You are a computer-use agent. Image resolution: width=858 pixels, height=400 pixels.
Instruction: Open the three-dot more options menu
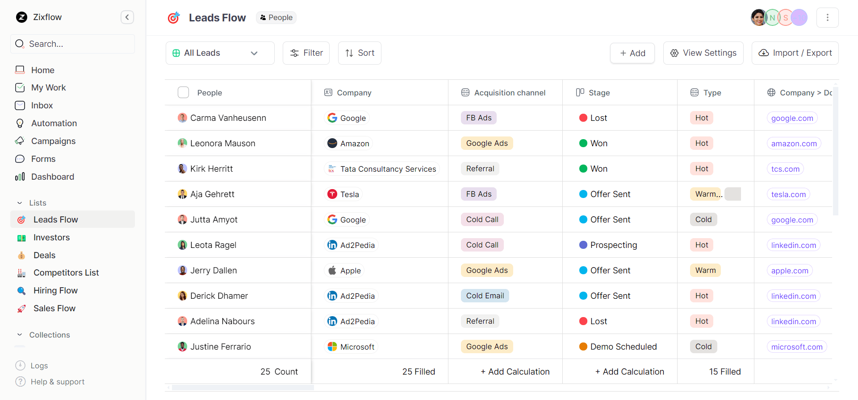pyautogui.click(x=827, y=17)
